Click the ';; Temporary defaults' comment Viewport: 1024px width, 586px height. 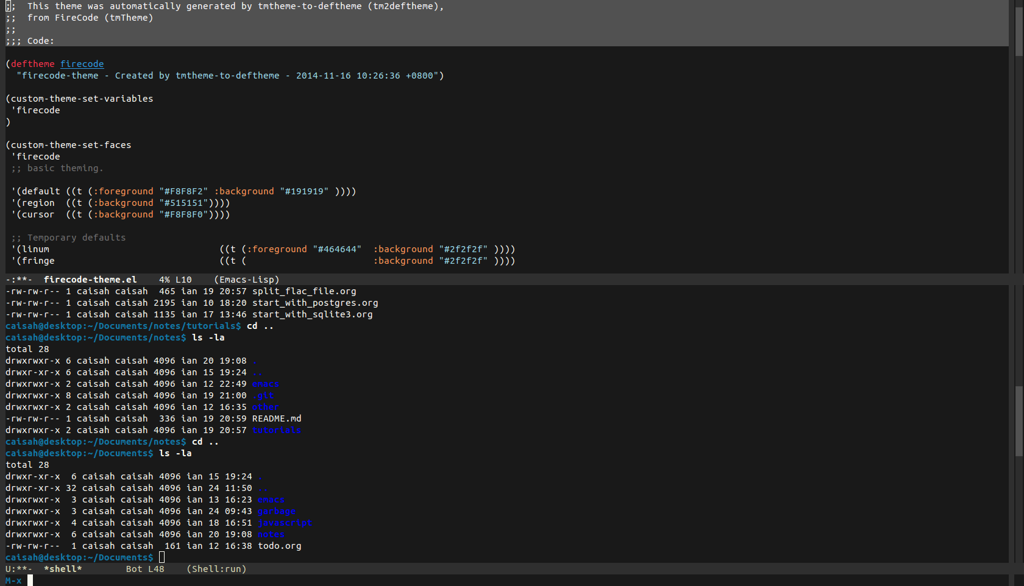[68, 238]
